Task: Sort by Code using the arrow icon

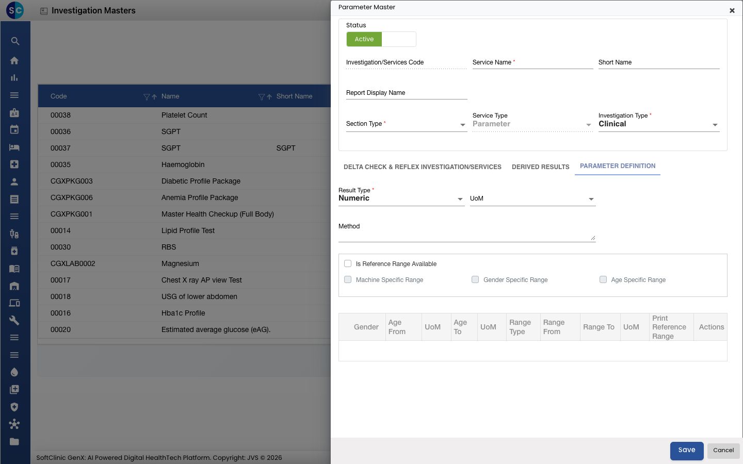Action: tap(154, 97)
